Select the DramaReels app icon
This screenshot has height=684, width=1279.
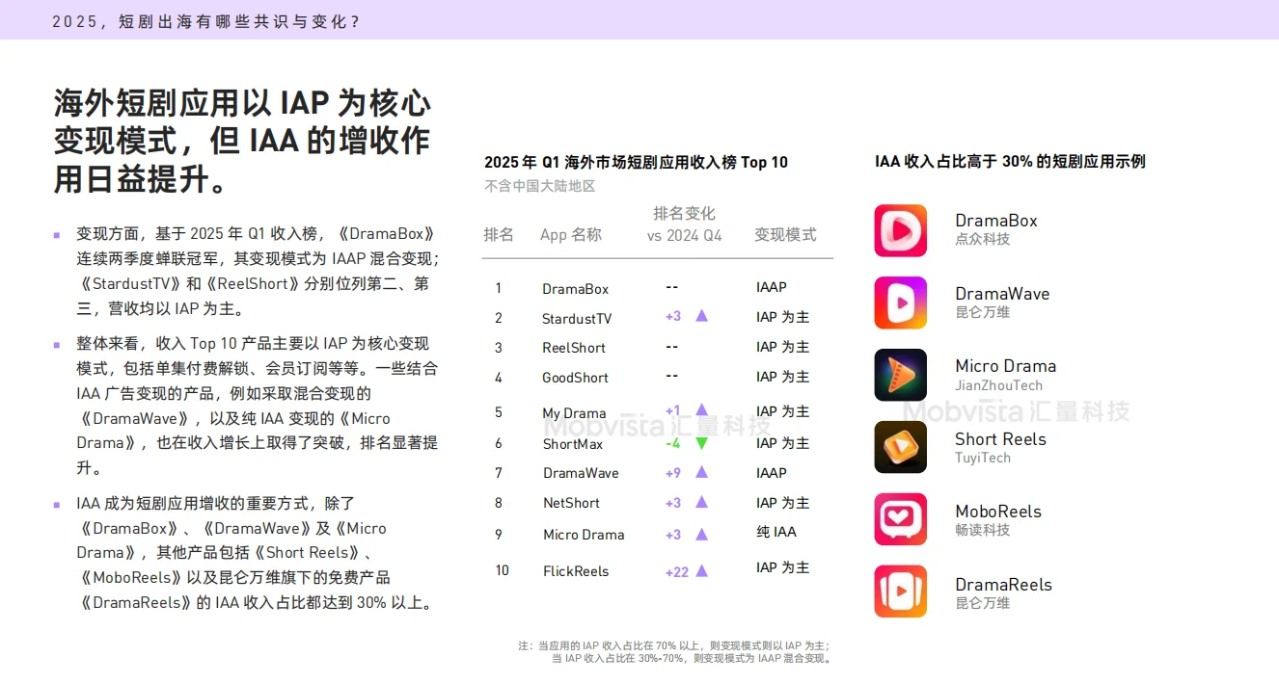click(900, 592)
